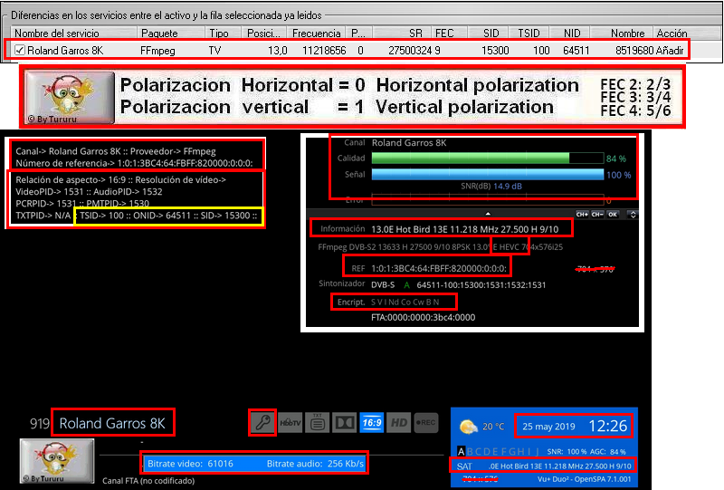Screen dimensions: 724x490
Task: Click 'Canal FTA (no codificado)' text
Action: [148, 481]
